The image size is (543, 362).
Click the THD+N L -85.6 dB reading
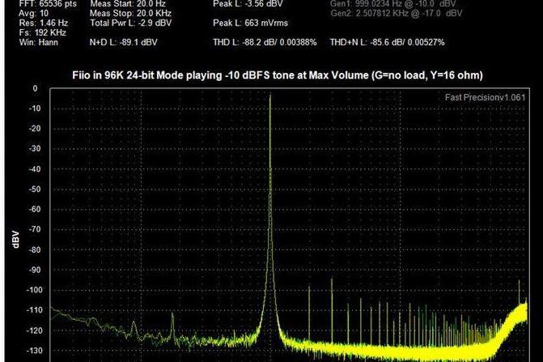387,41
